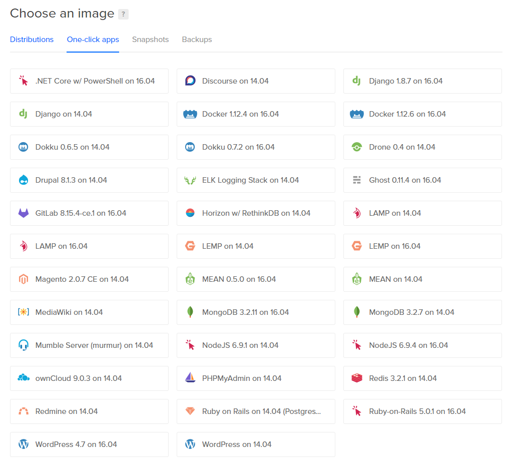Choose MEAN on 14.04 image

click(422, 279)
